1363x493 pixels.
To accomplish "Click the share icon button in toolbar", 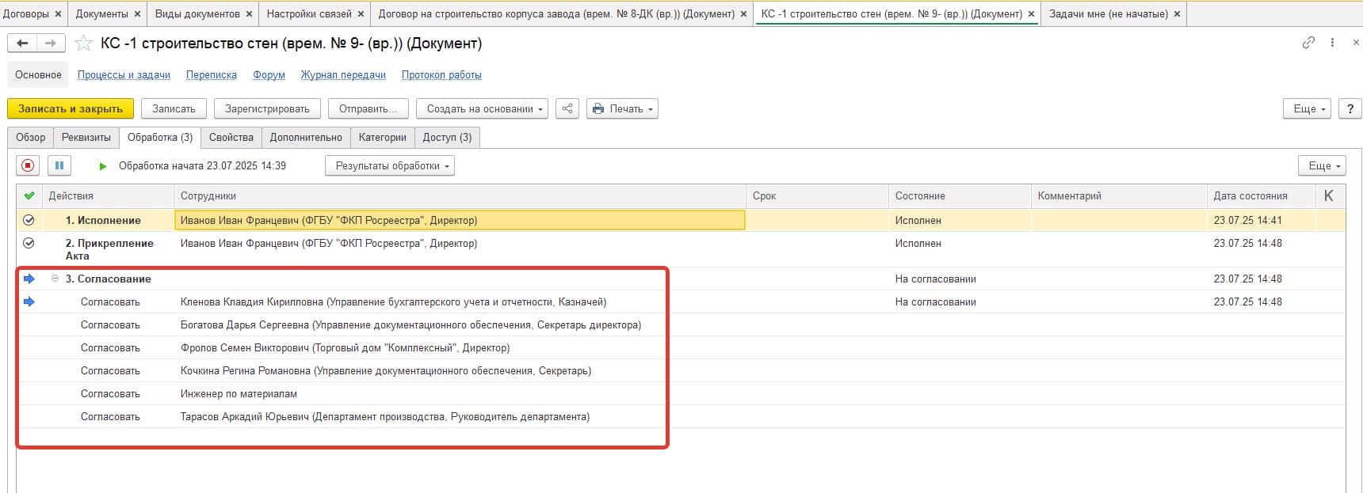I will click(x=567, y=109).
